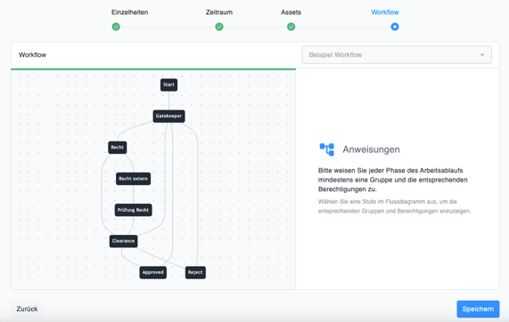Select the Approved end node
Screen dimensions: 509x322
(153, 272)
